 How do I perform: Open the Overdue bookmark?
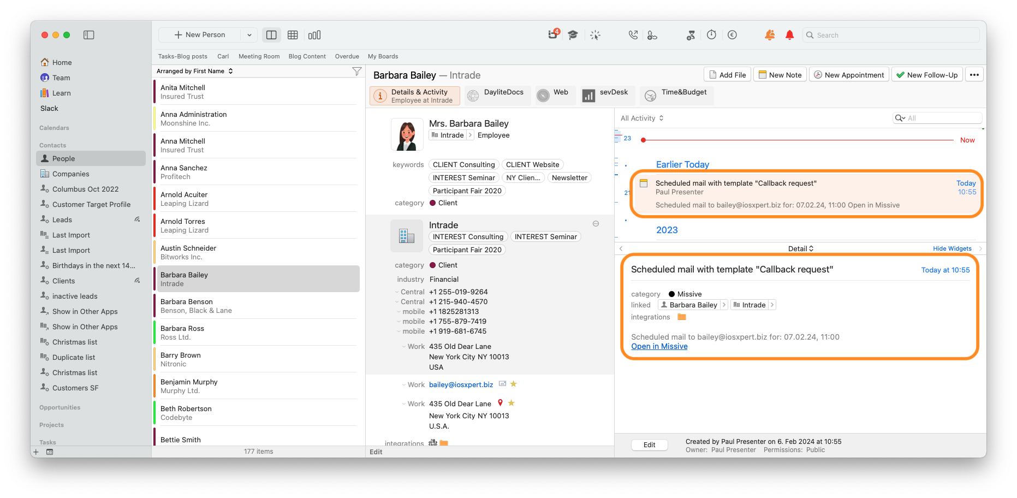347,56
